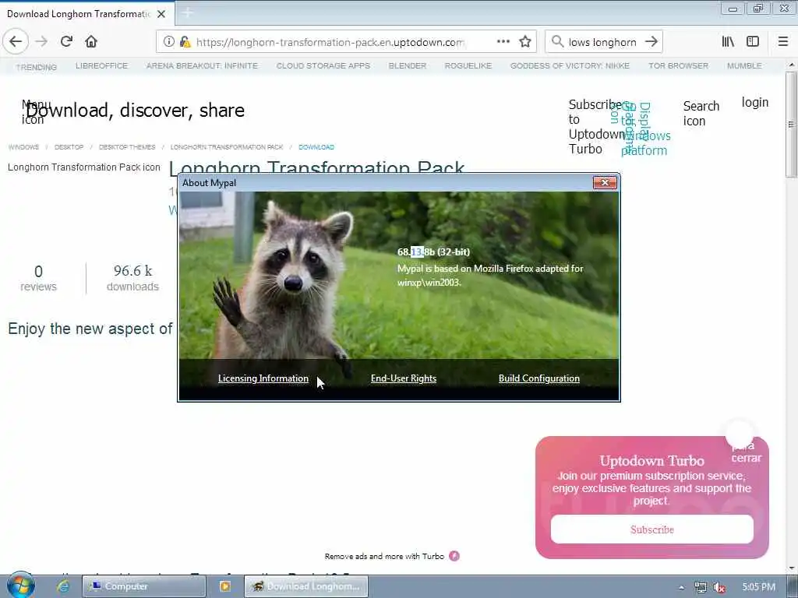Dismiss Turbo popup with round close button
This screenshot has height=598, width=798.
click(x=740, y=434)
